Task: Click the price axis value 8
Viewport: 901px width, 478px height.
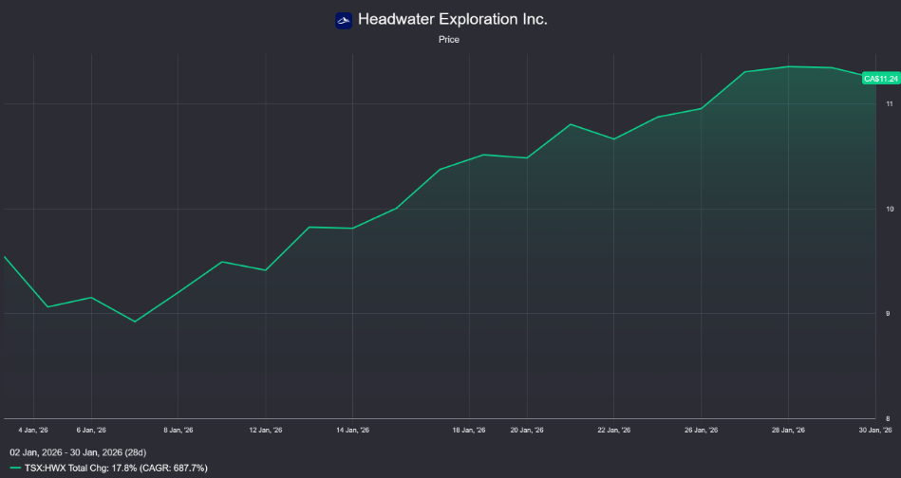Action: (x=890, y=419)
